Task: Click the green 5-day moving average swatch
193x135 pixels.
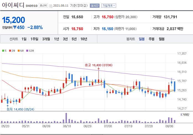Action: (3, 51)
